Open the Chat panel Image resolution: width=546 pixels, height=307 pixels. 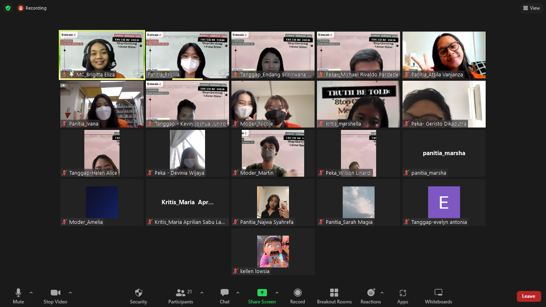click(x=225, y=296)
